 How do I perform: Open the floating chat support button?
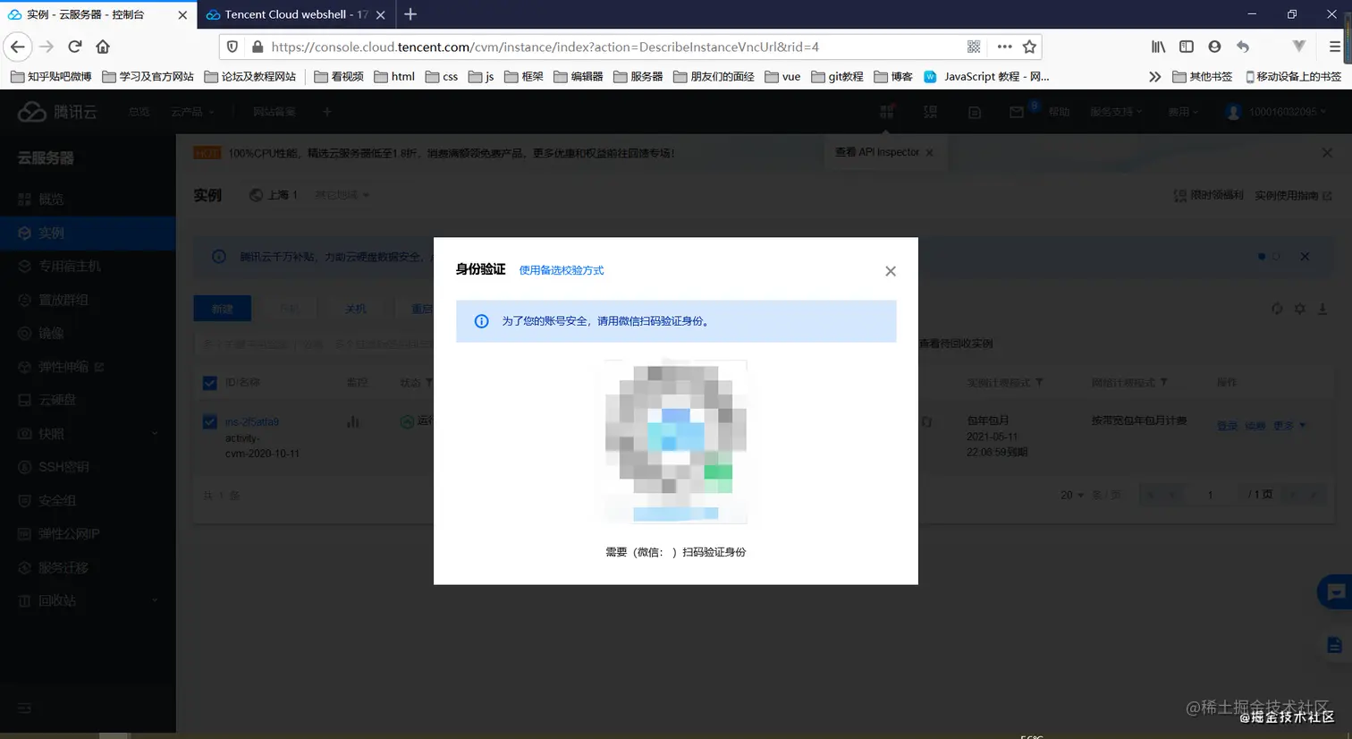pos(1336,592)
